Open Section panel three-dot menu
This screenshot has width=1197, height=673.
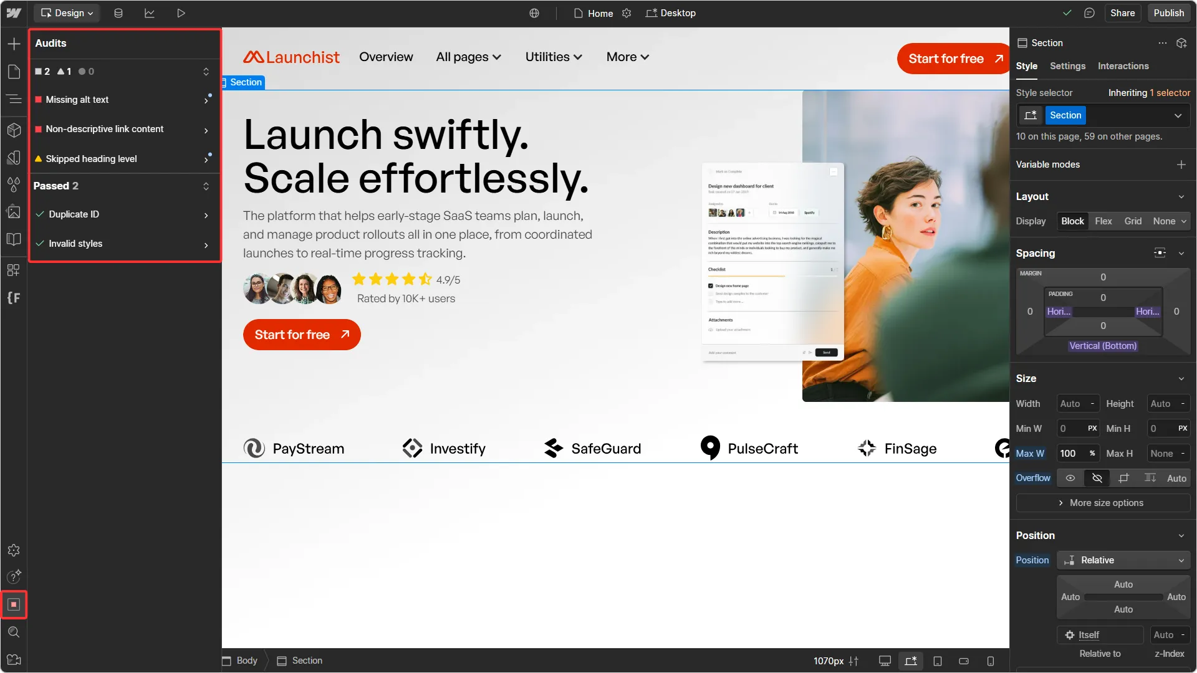(x=1163, y=43)
